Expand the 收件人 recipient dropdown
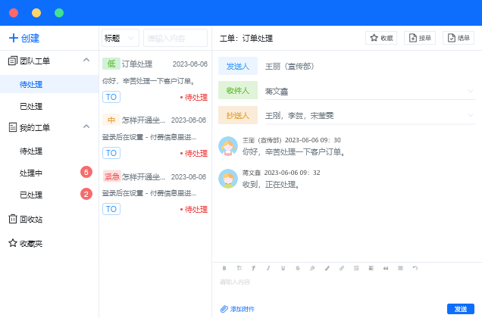 (470, 92)
